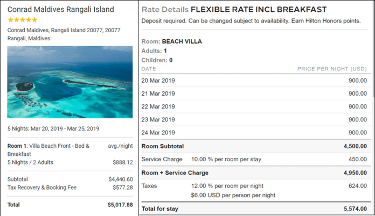The image size is (375, 216).
Task: Open the aerial island resort photo
Action: pos(70,82)
